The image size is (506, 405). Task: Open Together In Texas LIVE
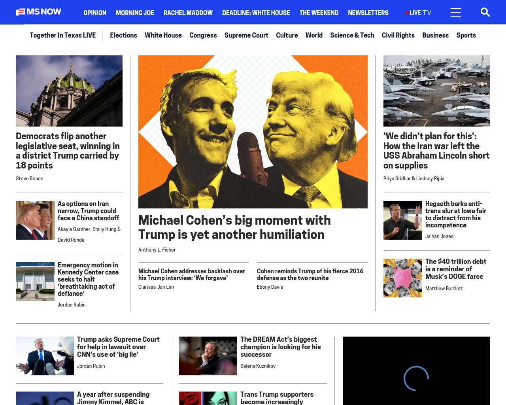(63, 35)
